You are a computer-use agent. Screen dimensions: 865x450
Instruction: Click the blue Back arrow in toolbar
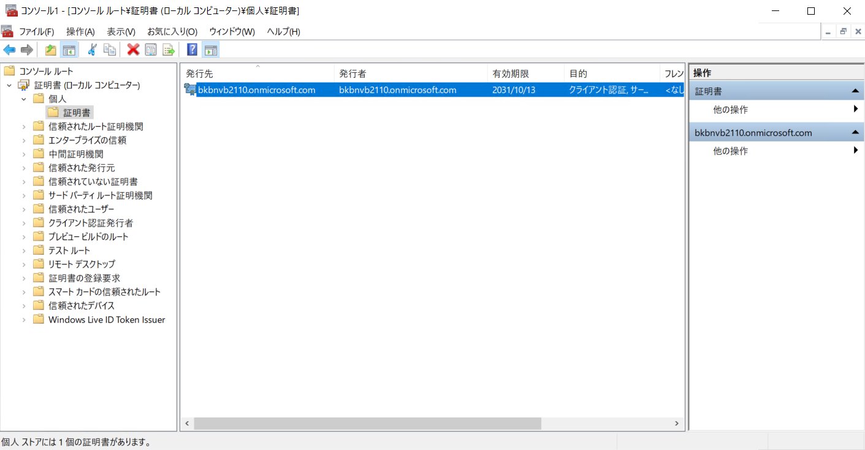coord(9,50)
